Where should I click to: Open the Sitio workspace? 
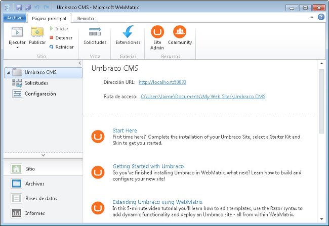pyautogui.click(x=43, y=168)
